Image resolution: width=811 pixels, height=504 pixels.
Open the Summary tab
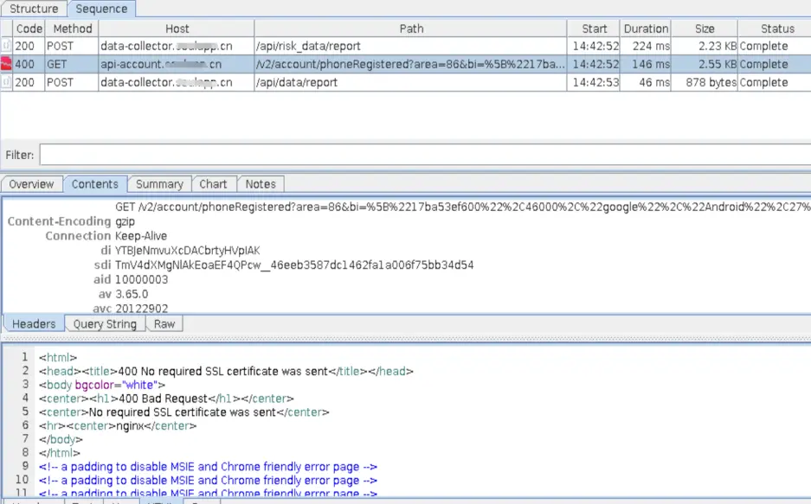[x=159, y=184]
